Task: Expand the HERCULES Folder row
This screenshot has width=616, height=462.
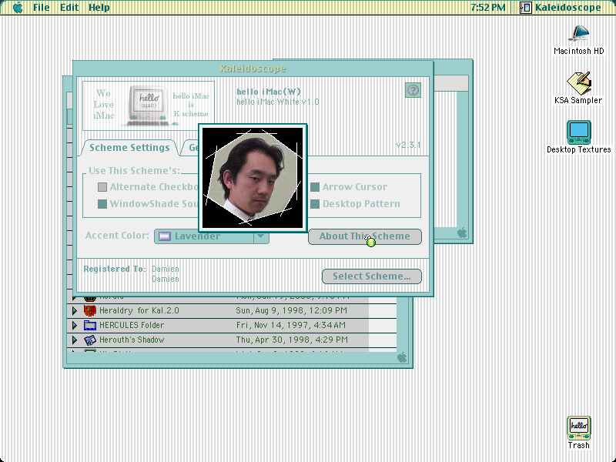Action: (75, 325)
